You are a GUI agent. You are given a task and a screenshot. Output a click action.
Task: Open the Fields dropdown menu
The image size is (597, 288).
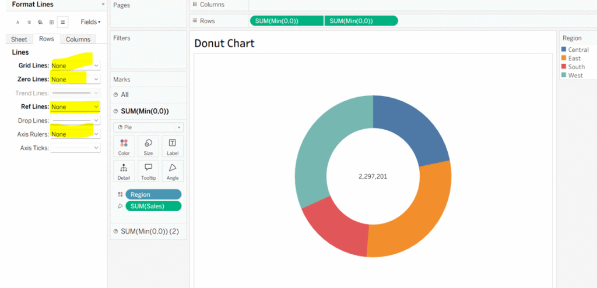[90, 22]
